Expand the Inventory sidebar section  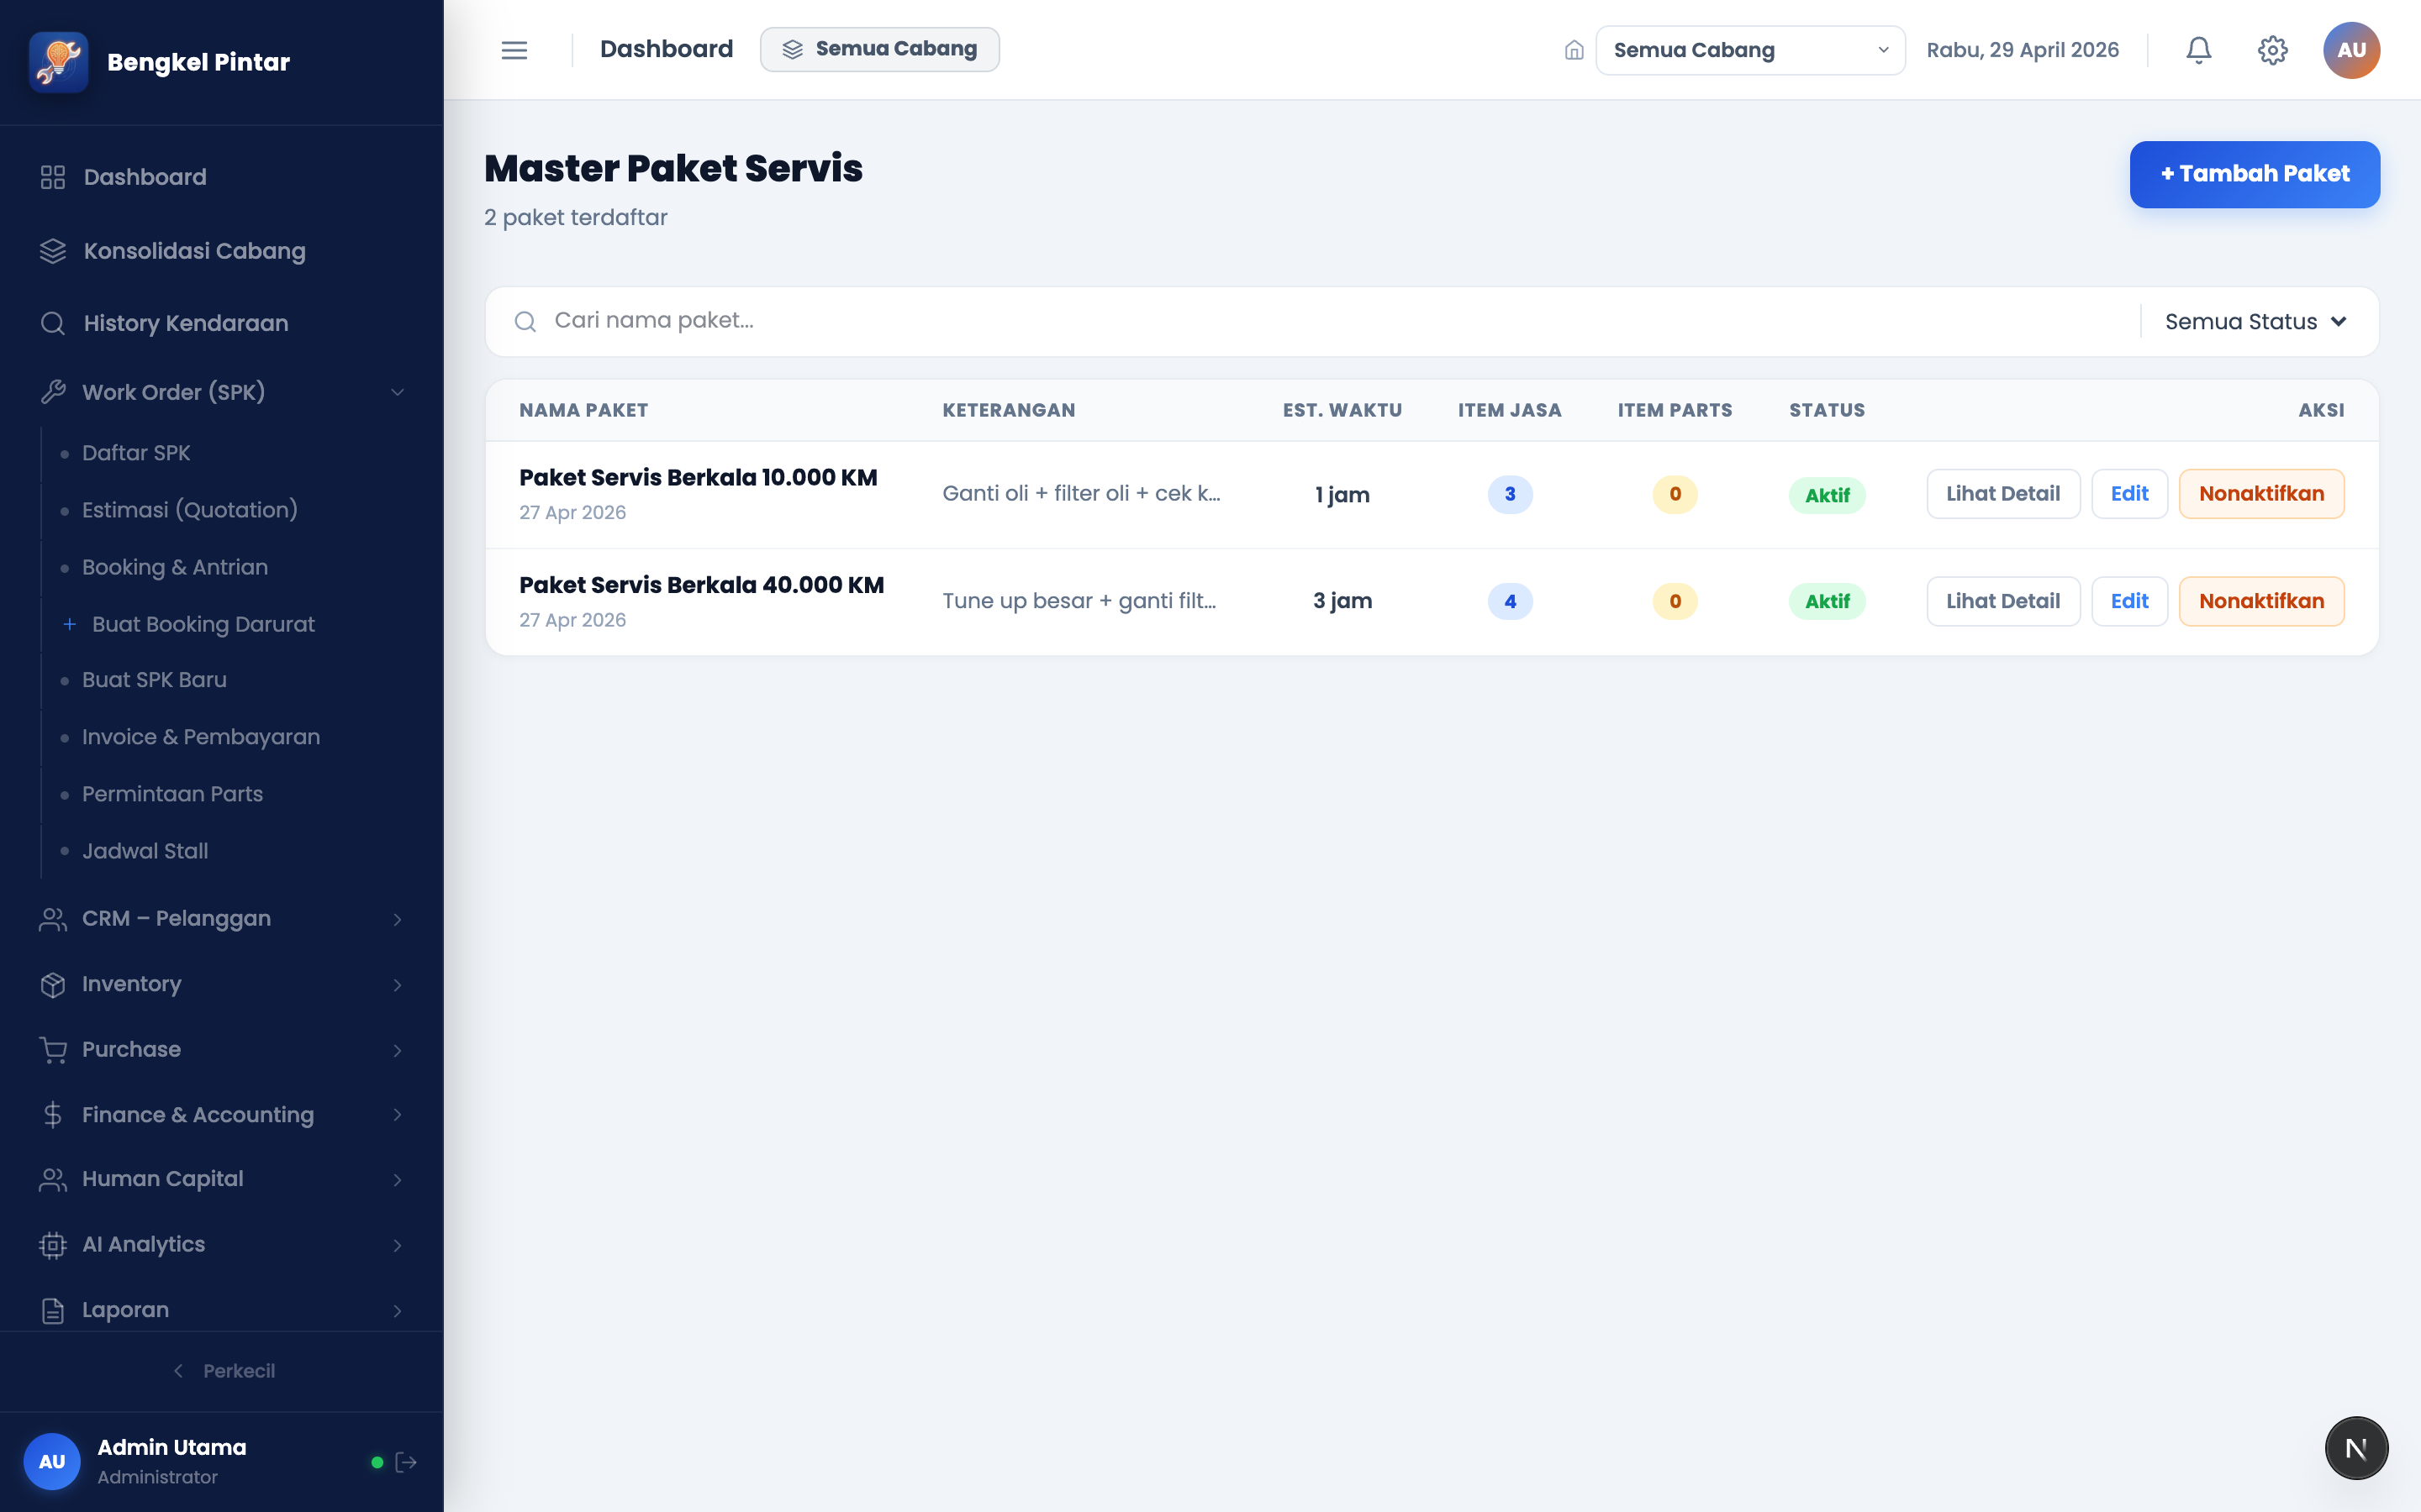click(222, 984)
